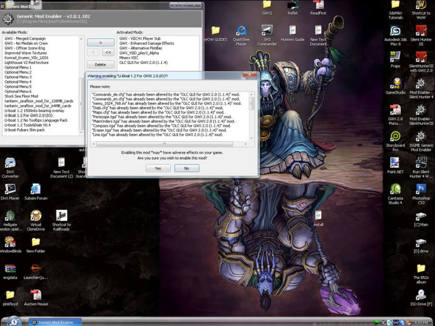
Task: Launch SilentHunterIII with GWX 2.0
Action: [421, 62]
